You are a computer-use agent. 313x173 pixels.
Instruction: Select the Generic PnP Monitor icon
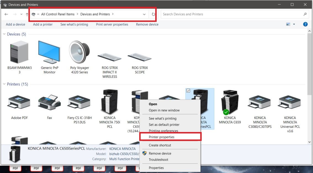[x=49, y=52]
